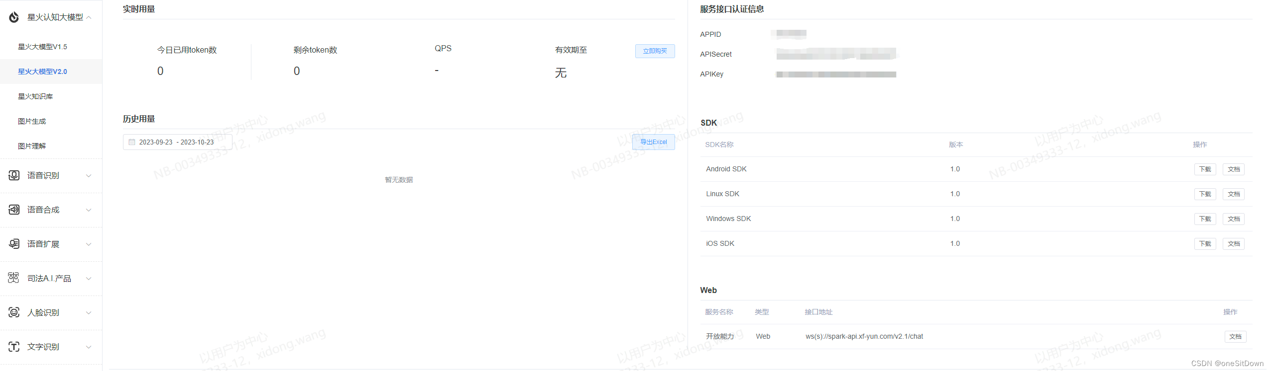Expand the 语音扩展 chevron
Screen dimensions: 1271x371
pyautogui.click(x=89, y=244)
